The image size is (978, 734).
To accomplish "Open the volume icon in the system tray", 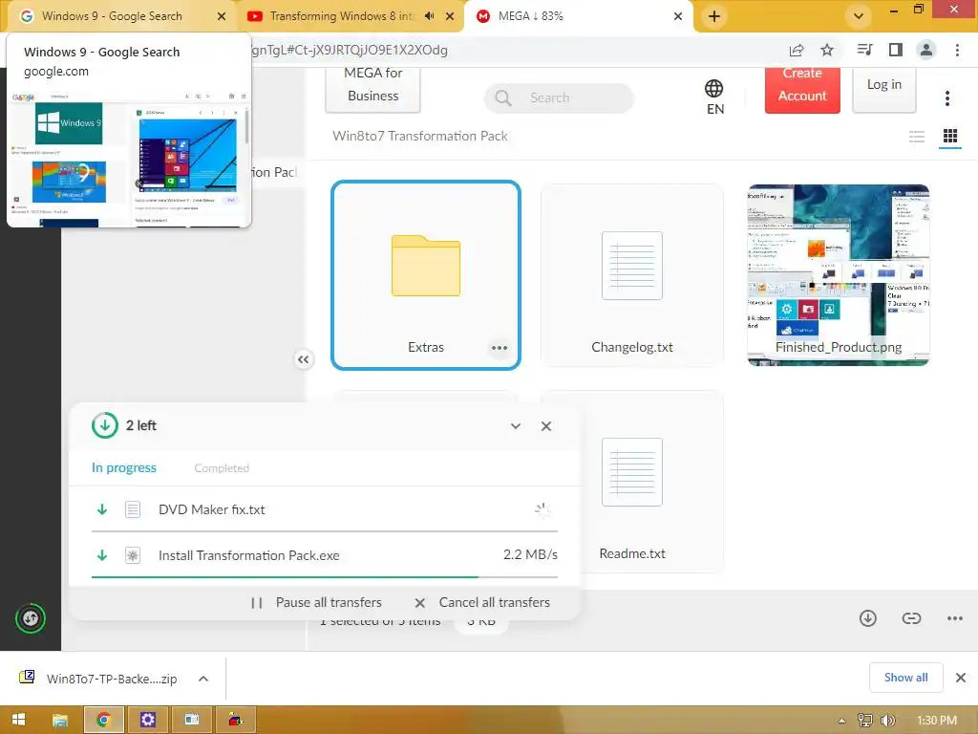I will pyautogui.click(x=887, y=721).
